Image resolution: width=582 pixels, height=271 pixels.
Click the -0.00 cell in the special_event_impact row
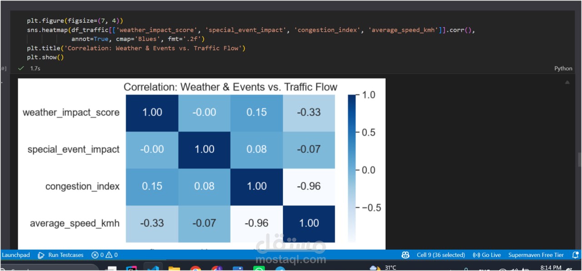pos(152,149)
